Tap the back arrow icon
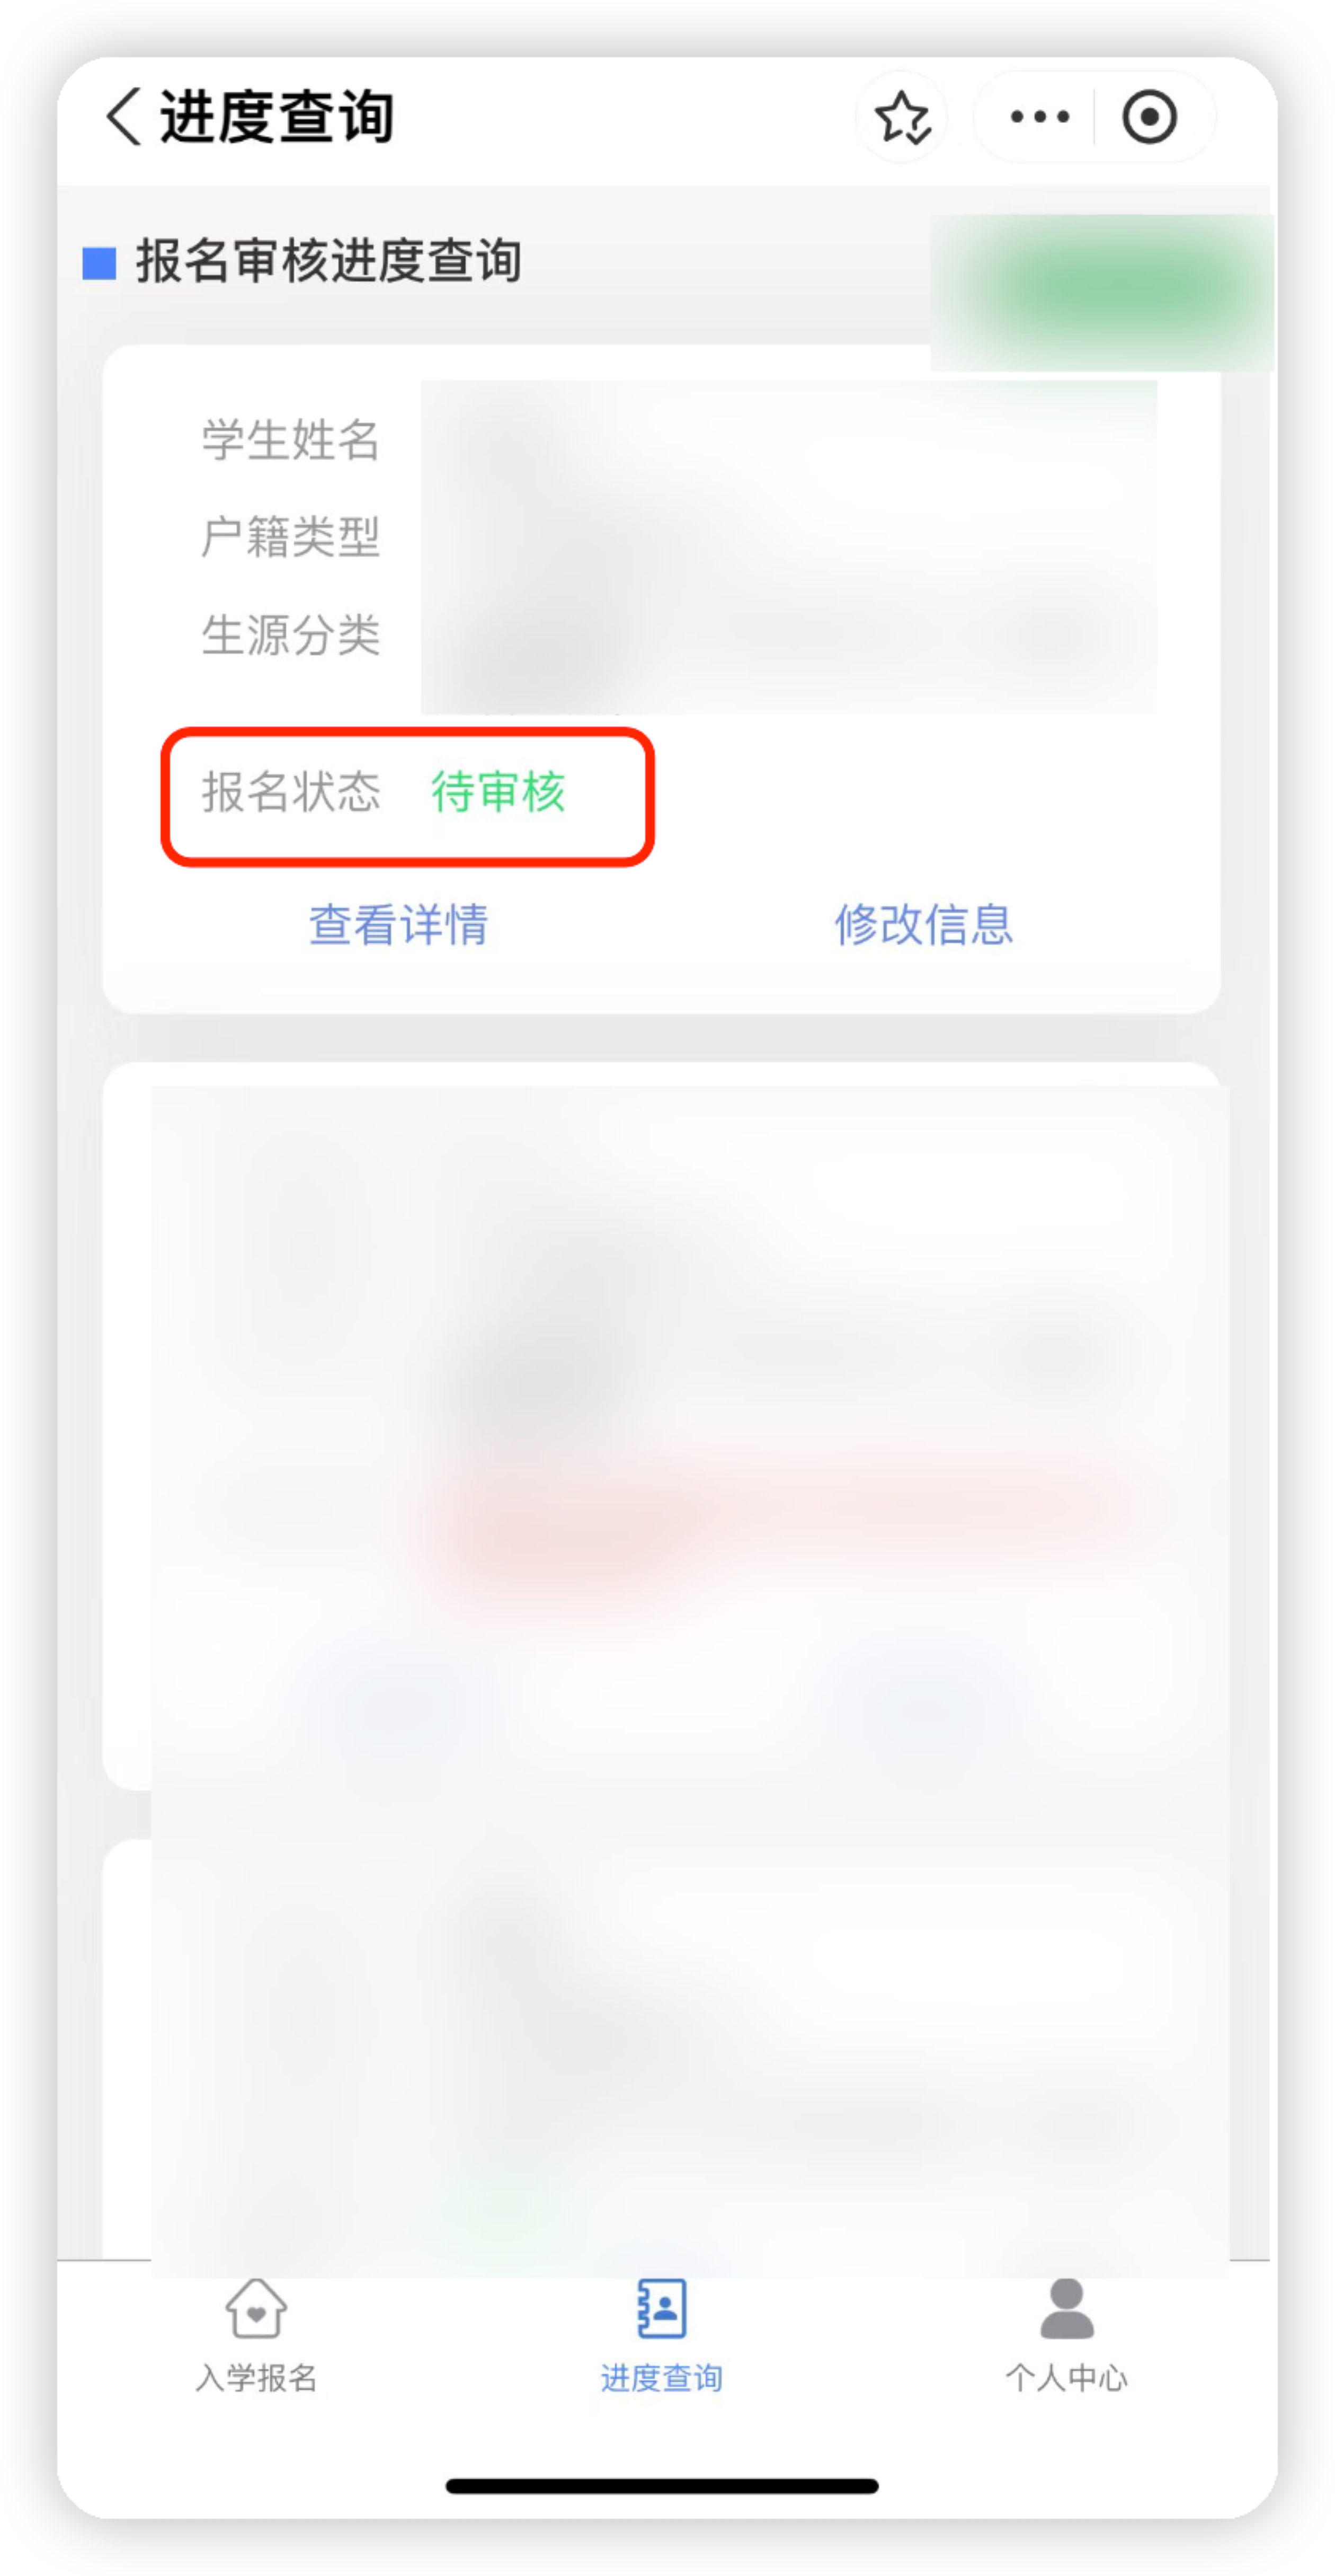 pyautogui.click(x=124, y=117)
